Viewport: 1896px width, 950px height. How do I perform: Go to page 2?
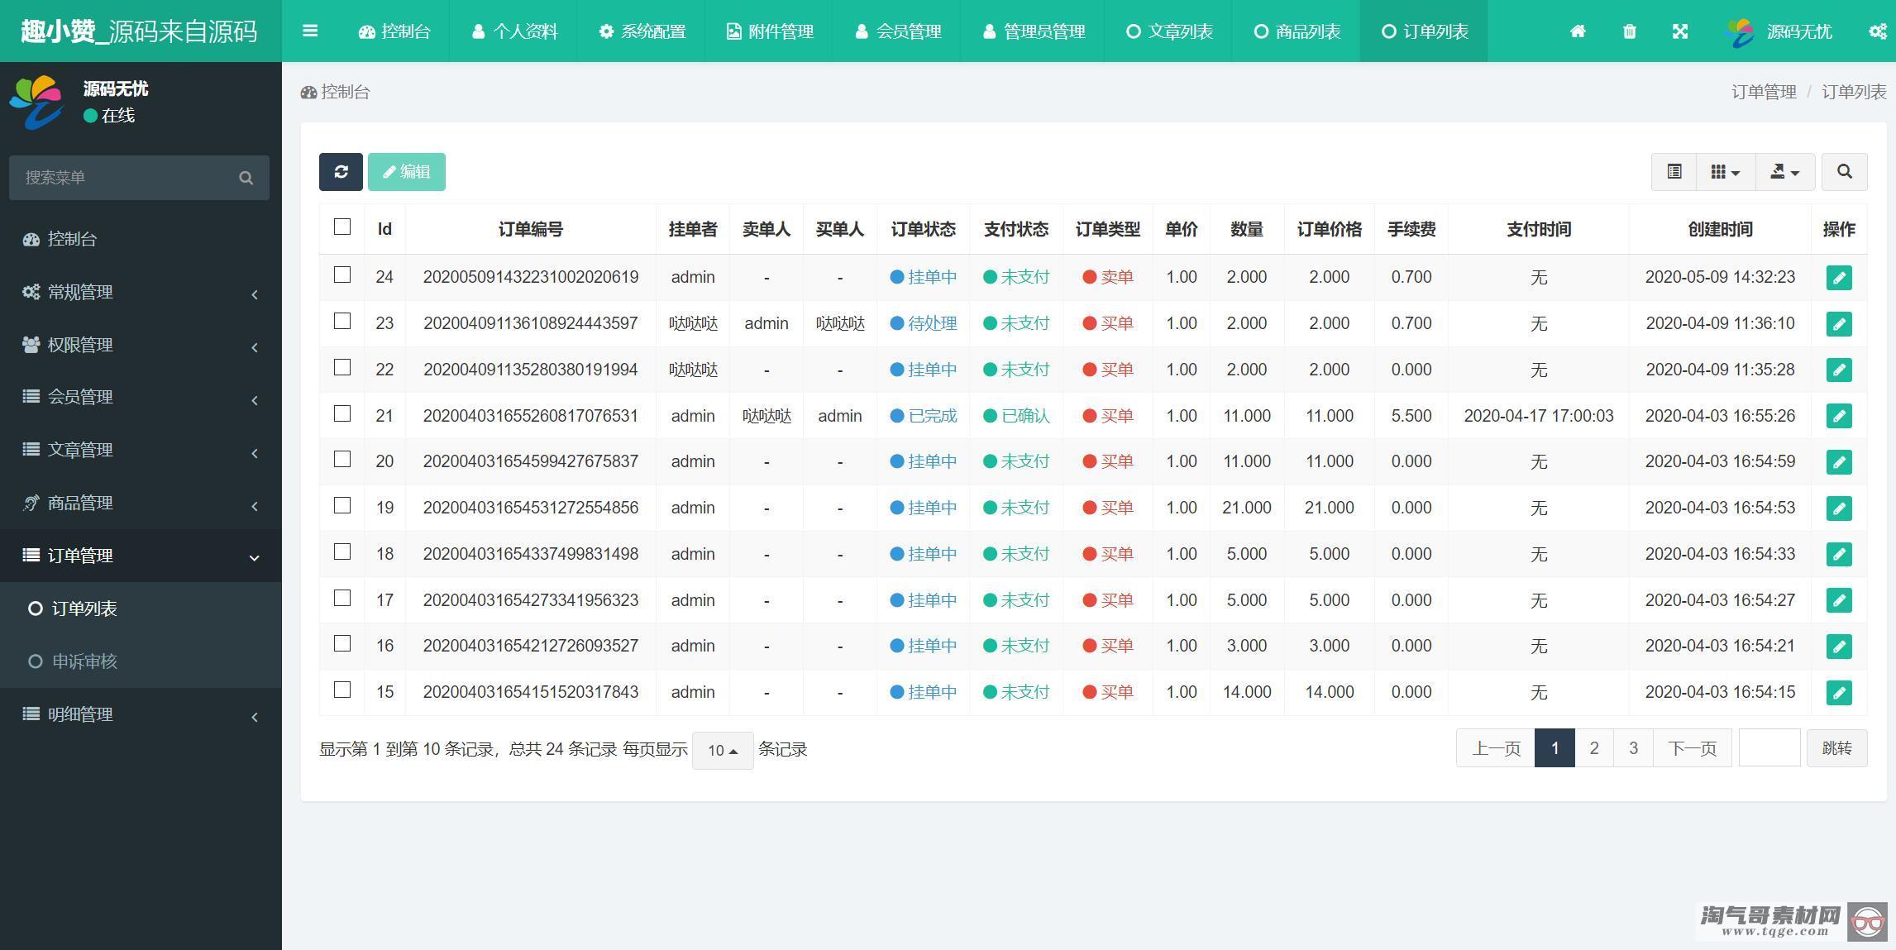click(x=1594, y=748)
